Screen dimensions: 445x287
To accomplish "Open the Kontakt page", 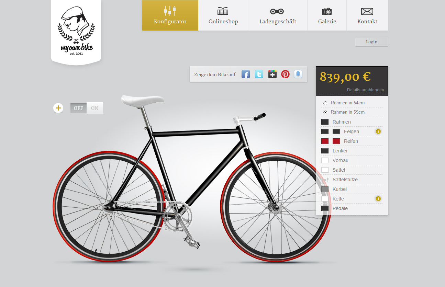I will 367,15.
